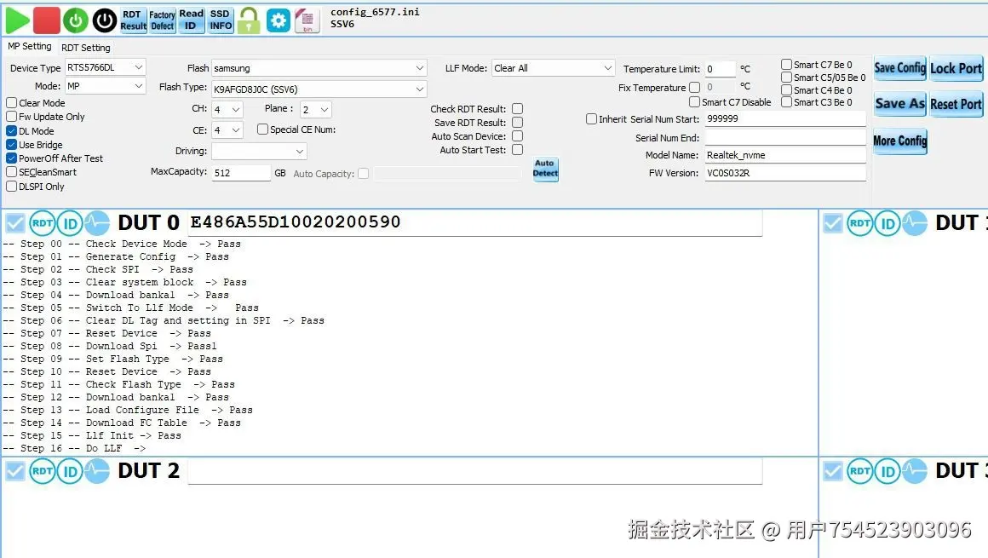Switch to the RDT Setting tab
The image size is (988, 558).
[x=86, y=48]
